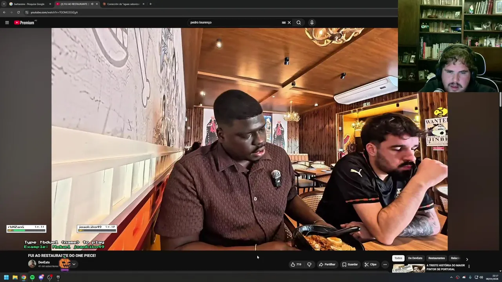Image resolution: width=502 pixels, height=282 pixels.
Task: Open Discord from taskbar
Action: tap(41, 277)
